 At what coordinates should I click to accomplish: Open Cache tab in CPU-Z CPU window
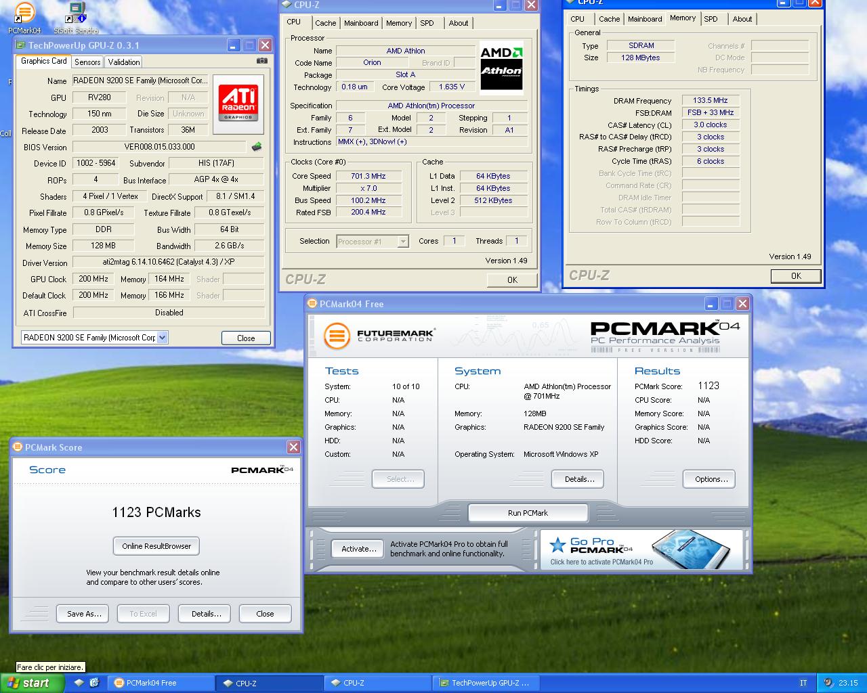[325, 23]
